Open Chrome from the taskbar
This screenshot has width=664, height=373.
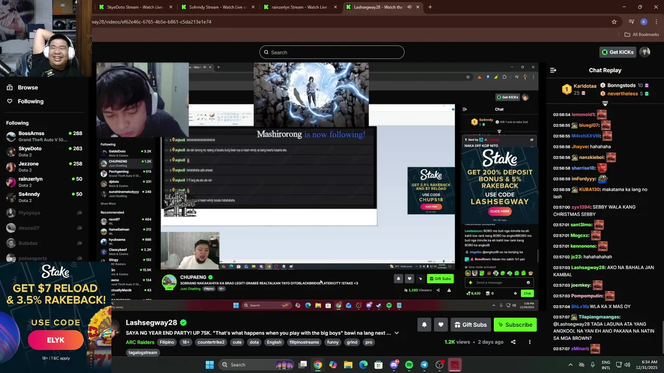point(317,365)
